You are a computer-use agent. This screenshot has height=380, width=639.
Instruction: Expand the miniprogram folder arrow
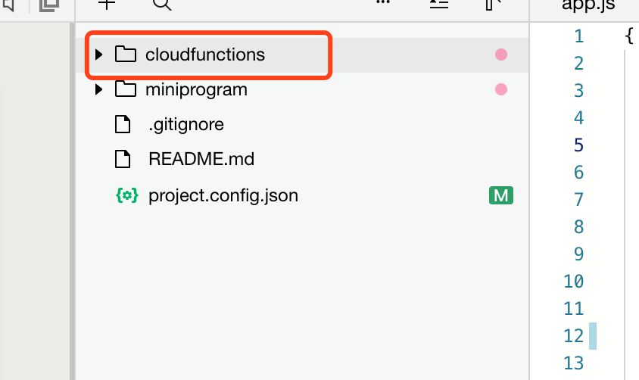pyautogui.click(x=98, y=89)
